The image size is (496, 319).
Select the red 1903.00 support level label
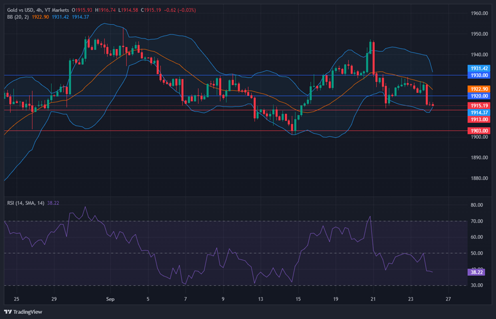479,131
